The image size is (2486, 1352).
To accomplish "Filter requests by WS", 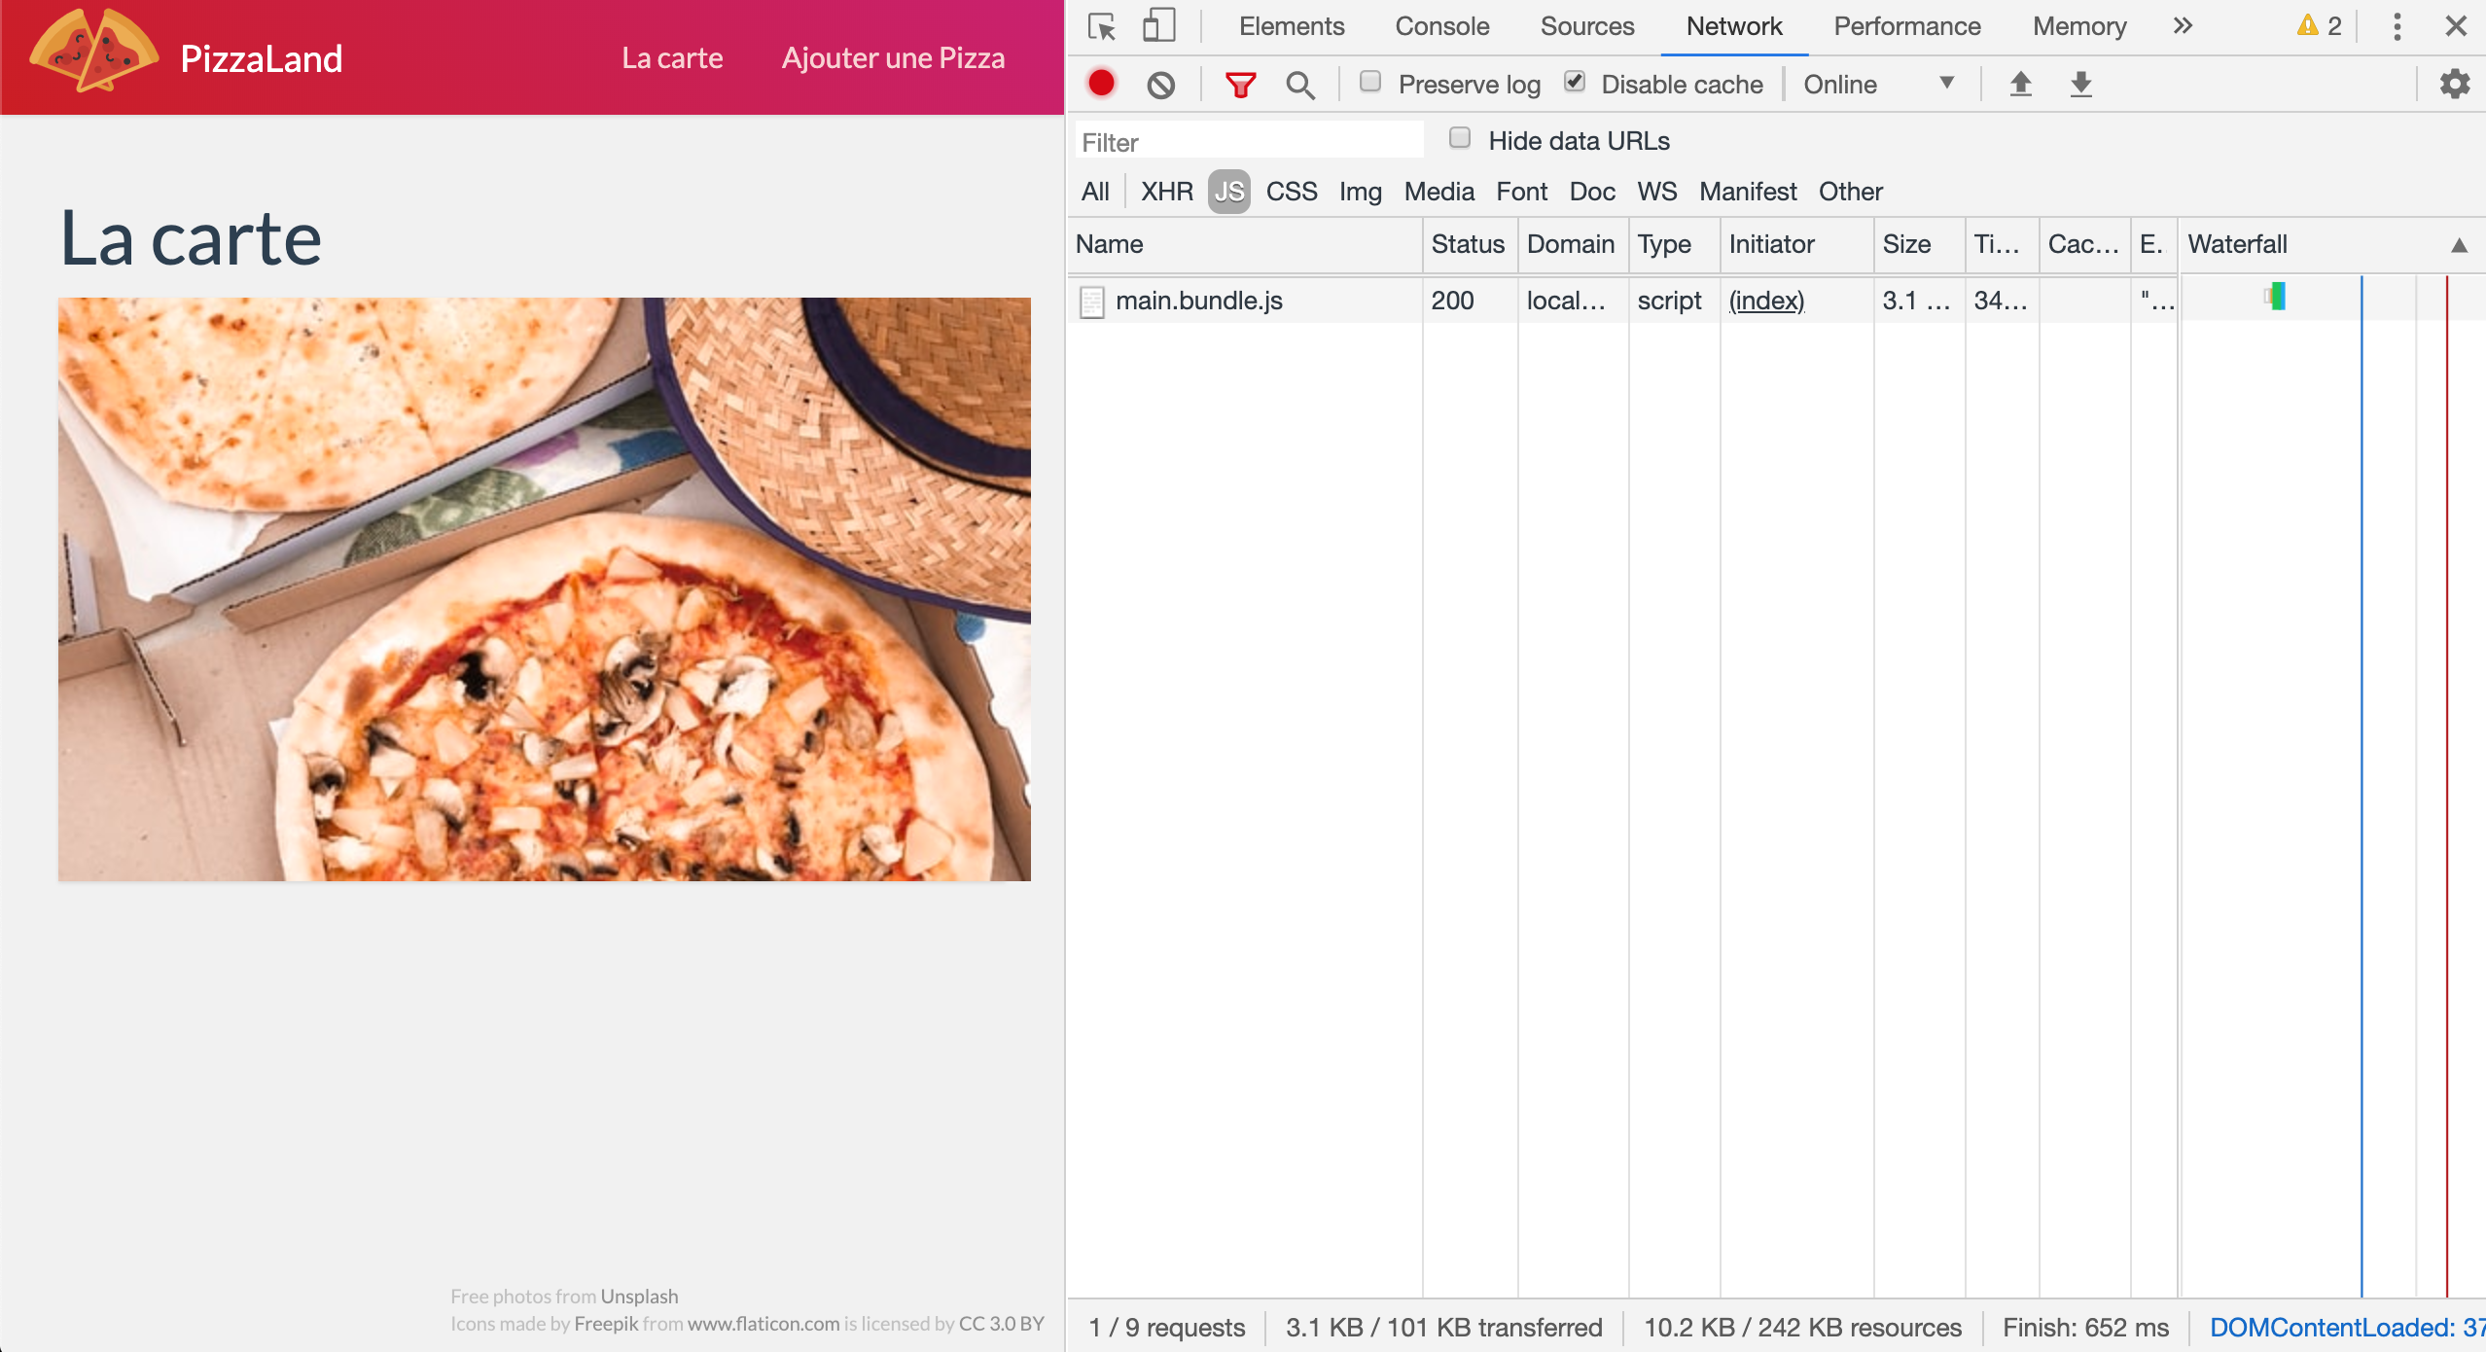I will click(1657, 192).
